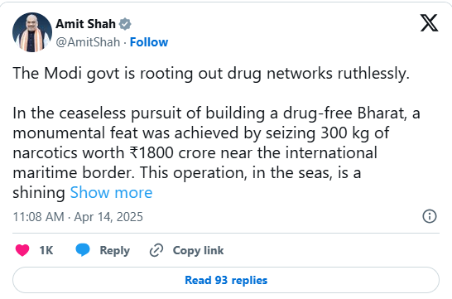Click the blue reply bubble icon
Image resolution: width=452 pixels, height=299 pixels.
pyautogui.click(x=83, y=250)
